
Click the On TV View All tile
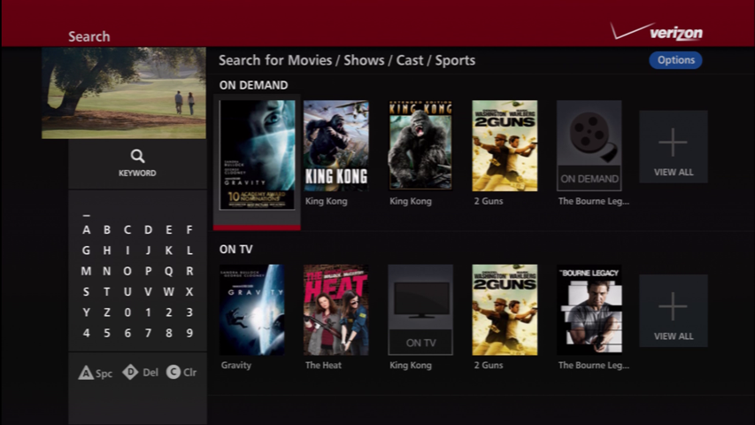[x=674, y=311]
